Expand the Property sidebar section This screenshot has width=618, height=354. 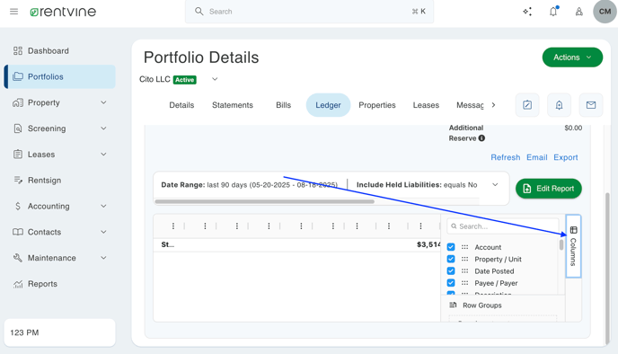point(103,102)
